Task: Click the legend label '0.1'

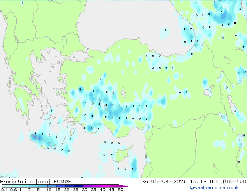Action: pos(4,189)
